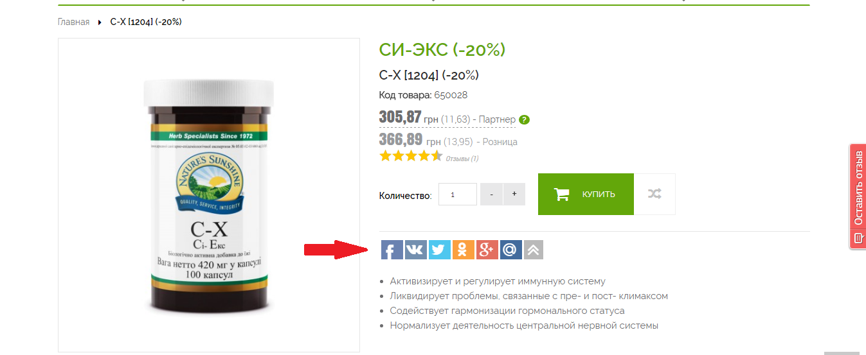This screenshot has height=355, width=866.
Task: Focus the Количество quantity input field
Action: pos(458,194)
